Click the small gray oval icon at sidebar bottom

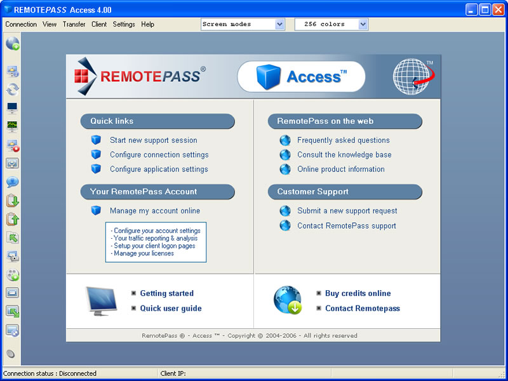[11, 354]
